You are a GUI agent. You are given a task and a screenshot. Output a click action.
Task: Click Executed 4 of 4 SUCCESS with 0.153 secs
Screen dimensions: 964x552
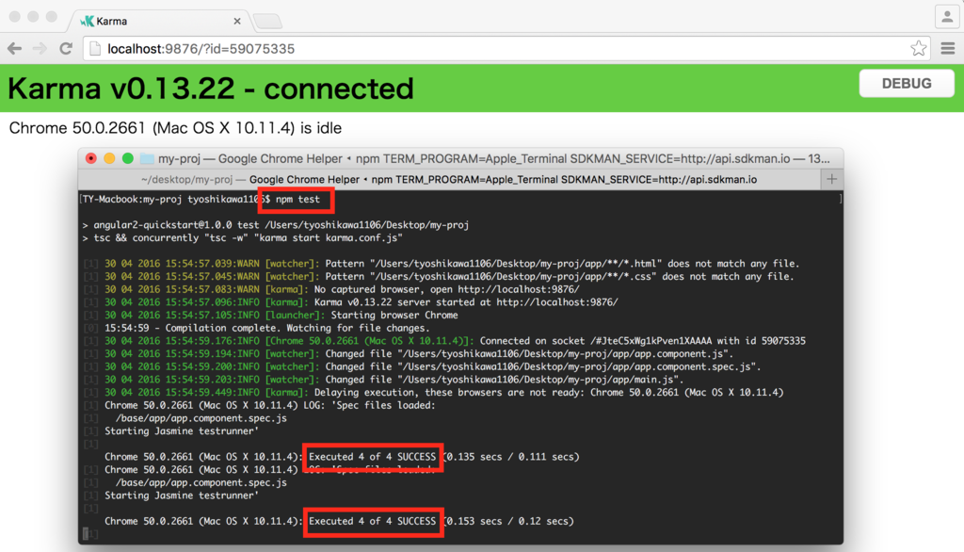(x=372, y=521)
